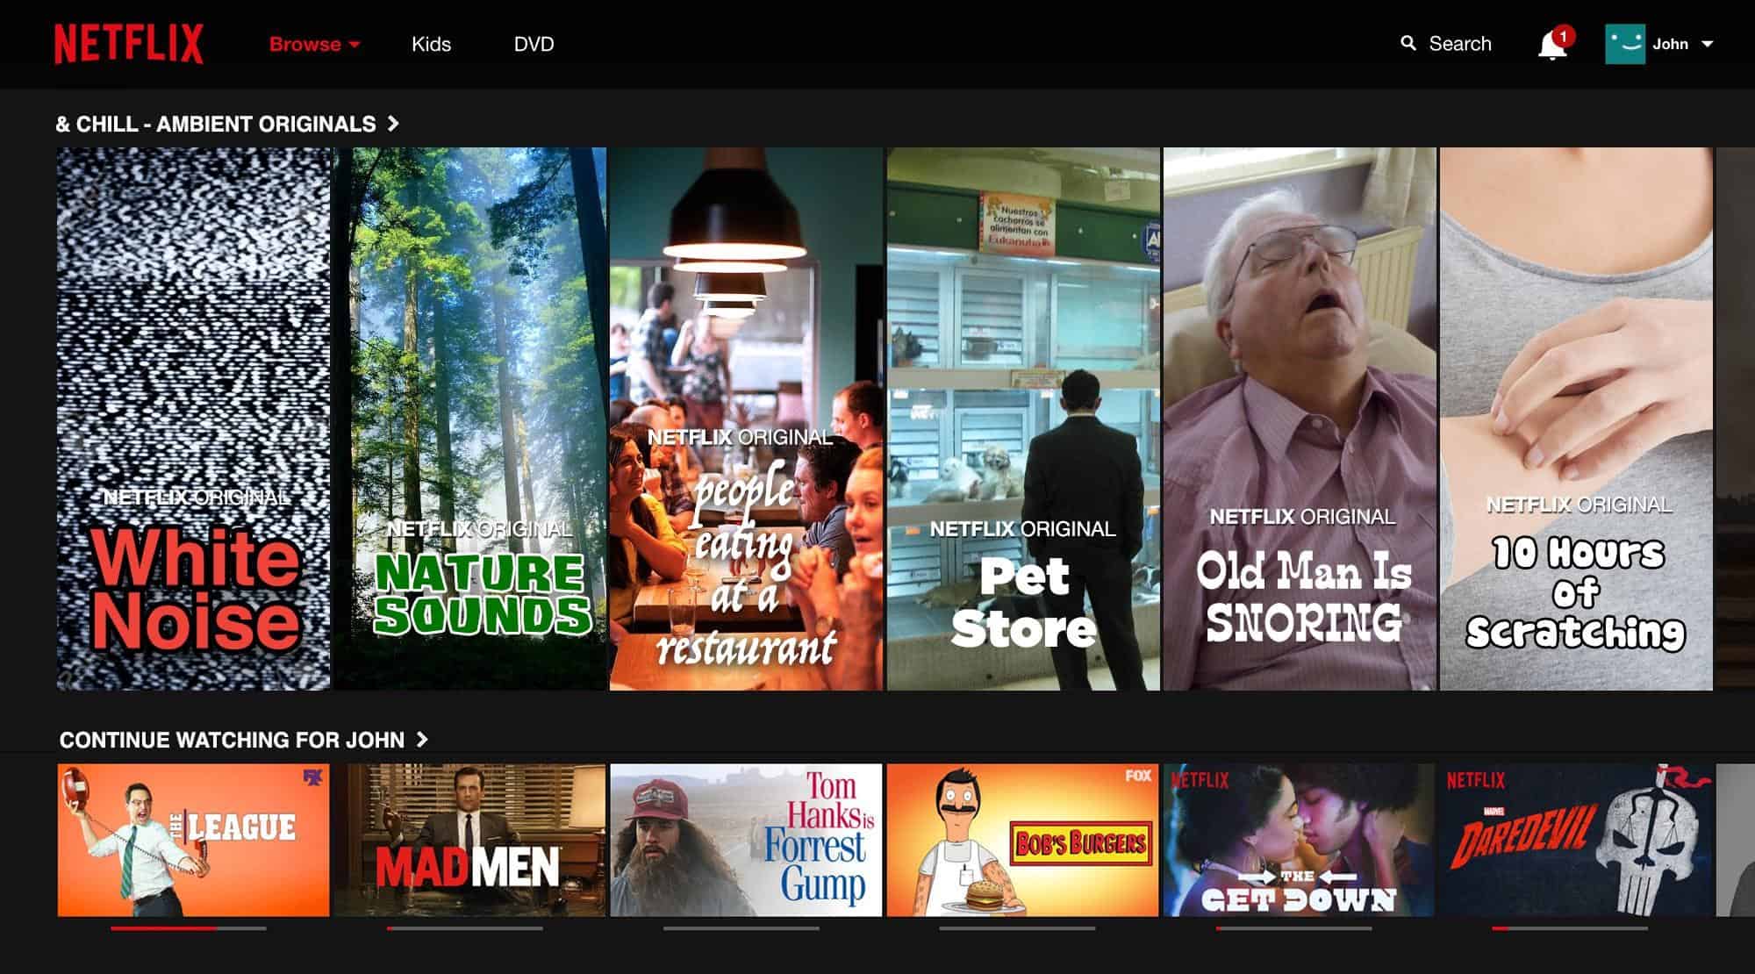
Task: Click the Bob's Burgers progress bar
Action: point(1017,928)
